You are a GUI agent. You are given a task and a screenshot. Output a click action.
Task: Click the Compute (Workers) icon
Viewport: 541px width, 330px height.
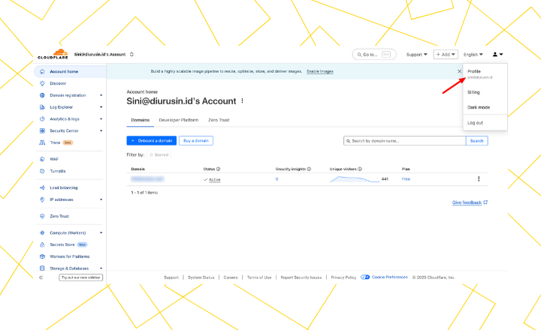[42, 232]
